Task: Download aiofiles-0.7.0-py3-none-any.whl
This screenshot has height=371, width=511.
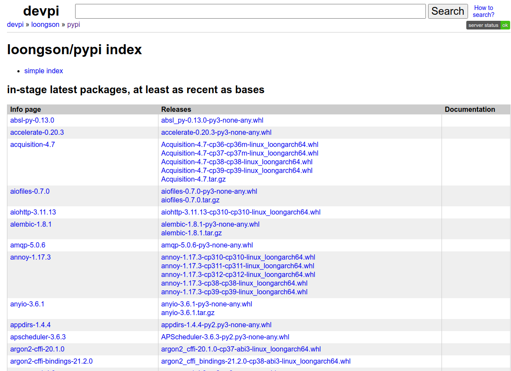Action: (209, 192)
